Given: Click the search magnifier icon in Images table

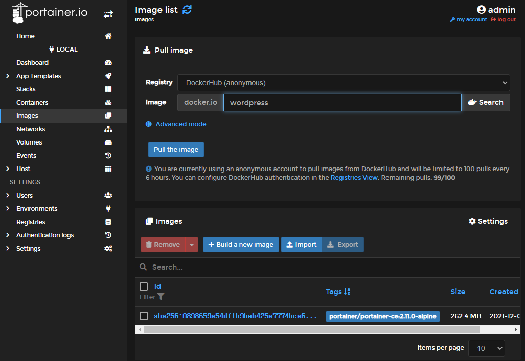Looking at the screenshot, I should point(143,267).
